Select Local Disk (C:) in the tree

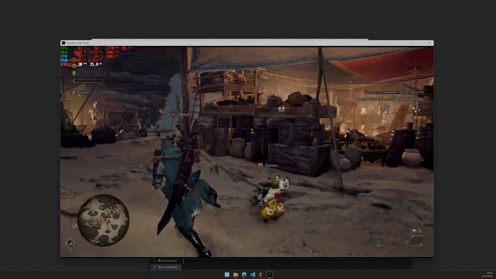[x=169, y=261]
